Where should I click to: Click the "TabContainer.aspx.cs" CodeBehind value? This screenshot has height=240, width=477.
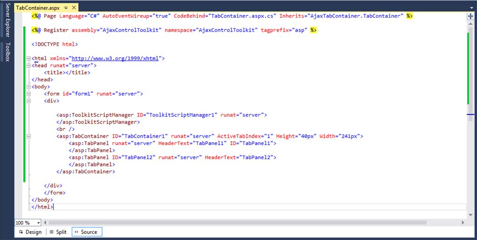click(242, 16)
